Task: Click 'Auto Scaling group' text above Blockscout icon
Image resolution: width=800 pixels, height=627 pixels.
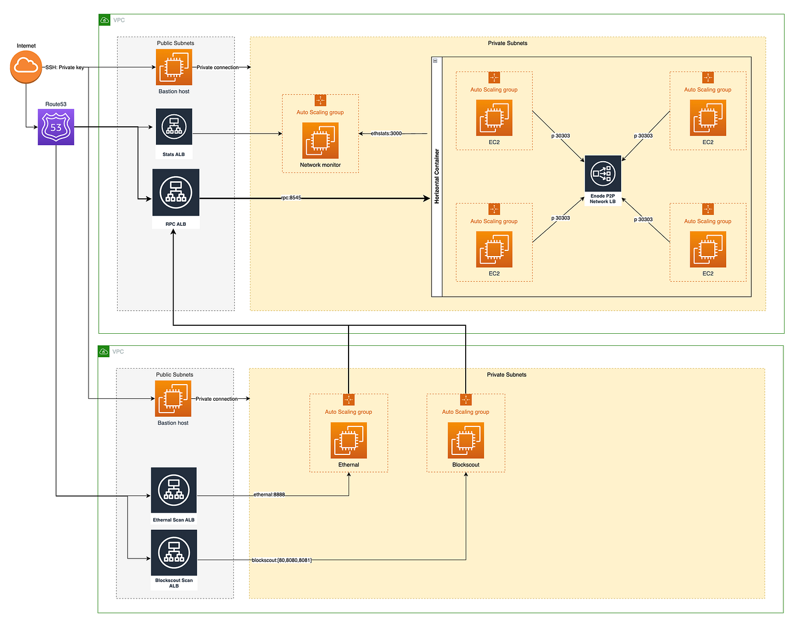Action: [466, 412]
